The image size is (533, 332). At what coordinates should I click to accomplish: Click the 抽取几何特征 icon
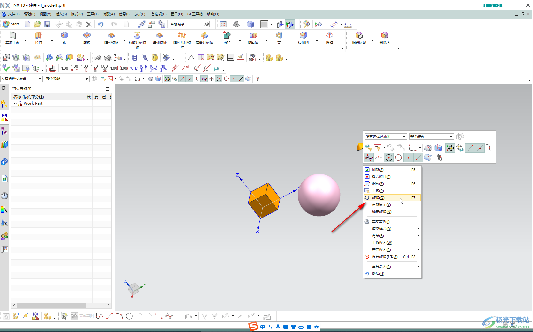[137, 35]
